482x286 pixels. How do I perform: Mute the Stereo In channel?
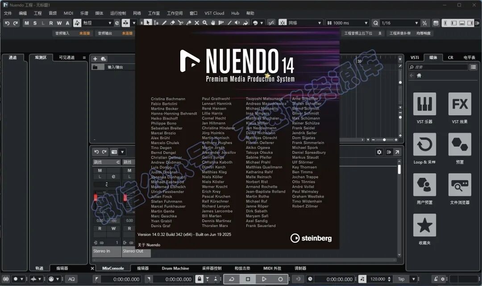pyautogui.click(x=100, y=171)
